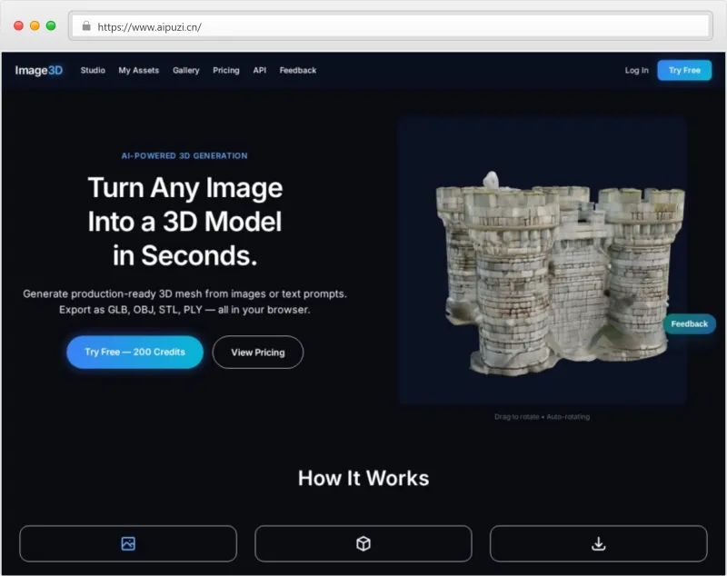Viewport: 727px width, 576px height.
Task: Click the Log In link
Action: [637, 70]
